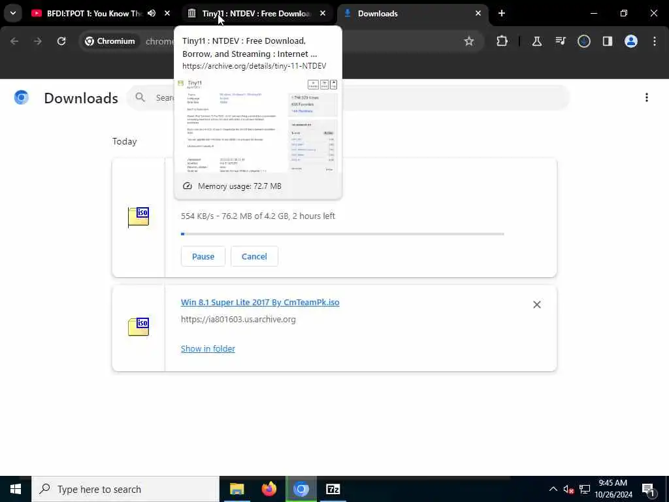The width and height of the screenshot is (669, 502).
Task: Mute the audio speaker on BFDI tab
Action: [x=152, y=13]
